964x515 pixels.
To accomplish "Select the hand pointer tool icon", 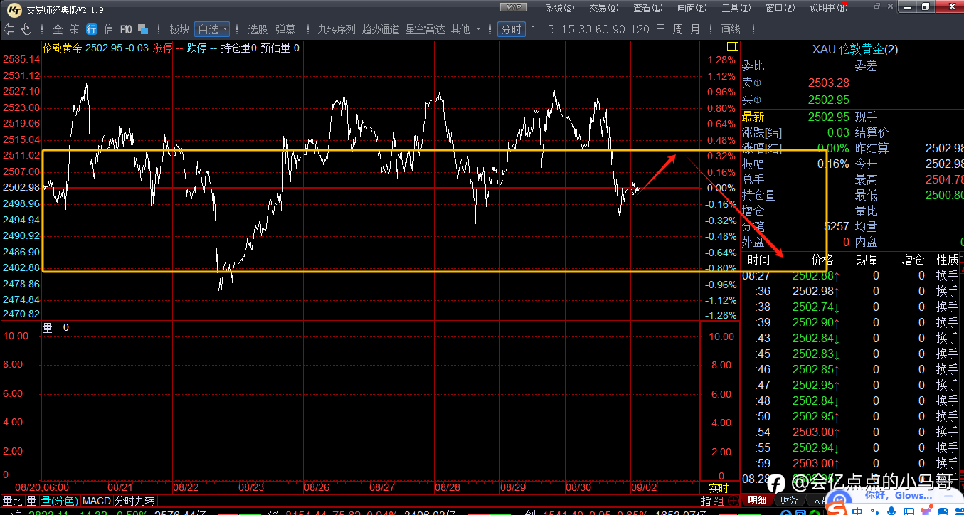I will click(26, 29).
